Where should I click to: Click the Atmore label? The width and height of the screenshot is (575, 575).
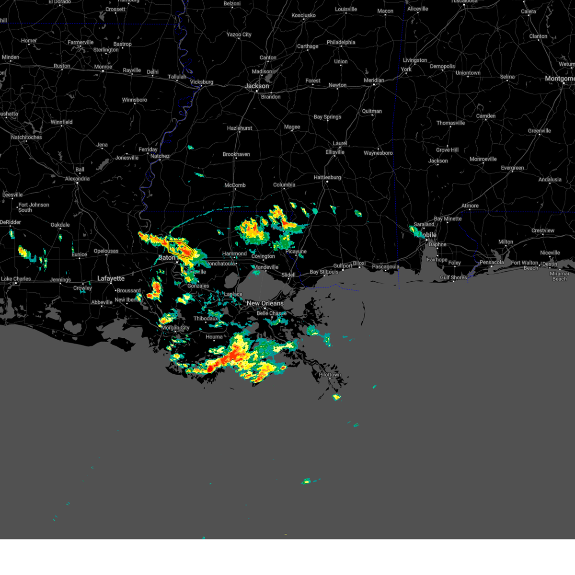coord(470,206)
